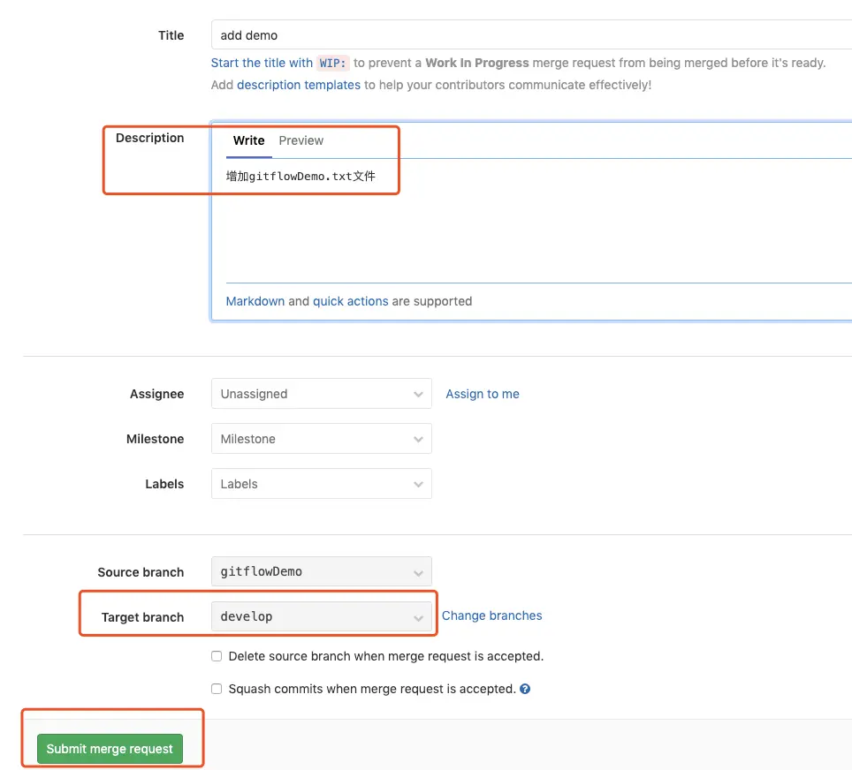This screenshot has height=770, width=852.
Task: Open the Source branch gitflowDemo dropdown
Action: click(x=321, y=572)
